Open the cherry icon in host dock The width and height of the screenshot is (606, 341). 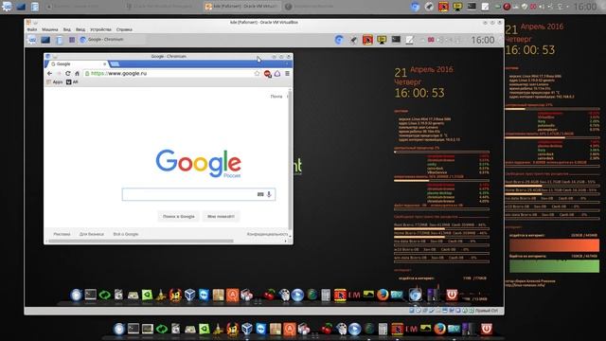327,329
